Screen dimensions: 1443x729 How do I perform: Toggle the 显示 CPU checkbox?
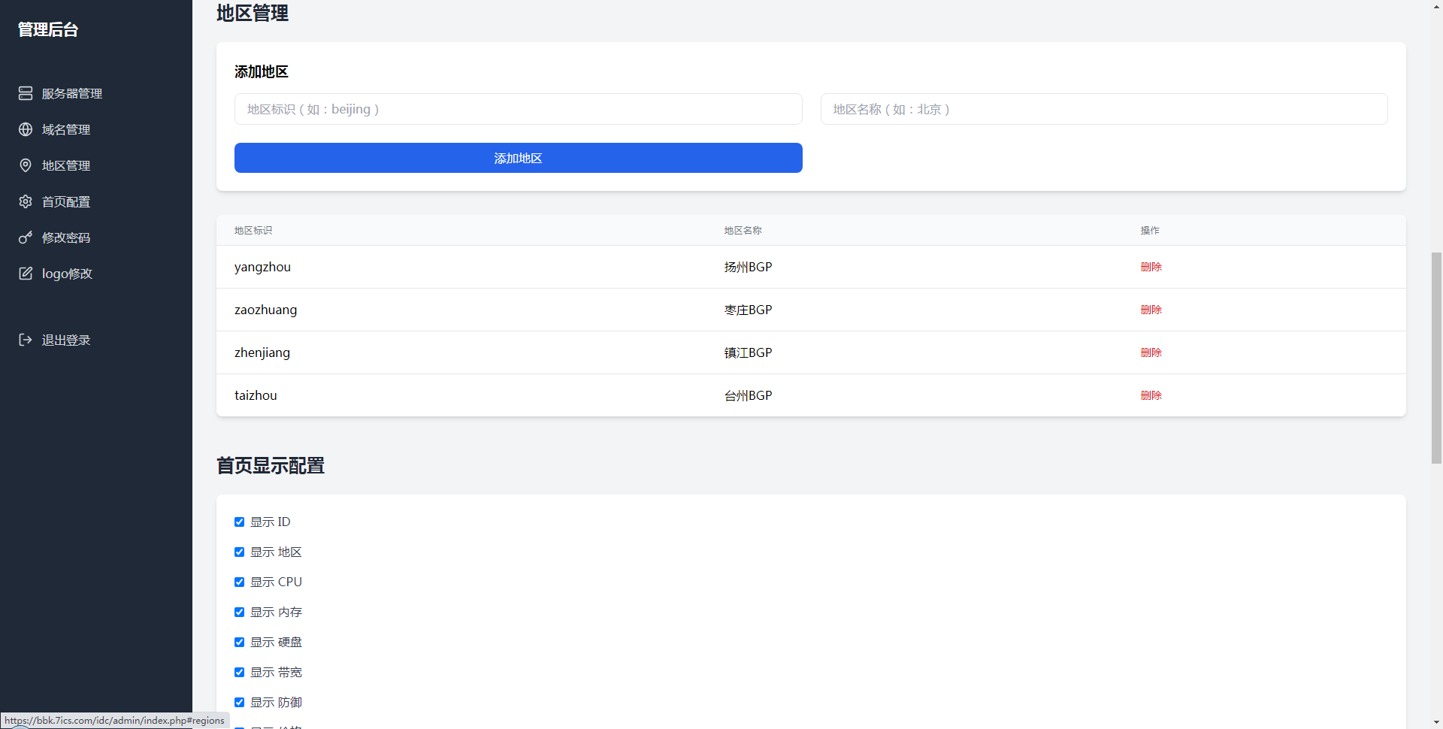(x=239, y=582)
